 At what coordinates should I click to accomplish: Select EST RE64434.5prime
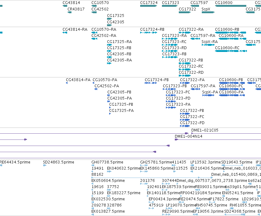point(15,162)
